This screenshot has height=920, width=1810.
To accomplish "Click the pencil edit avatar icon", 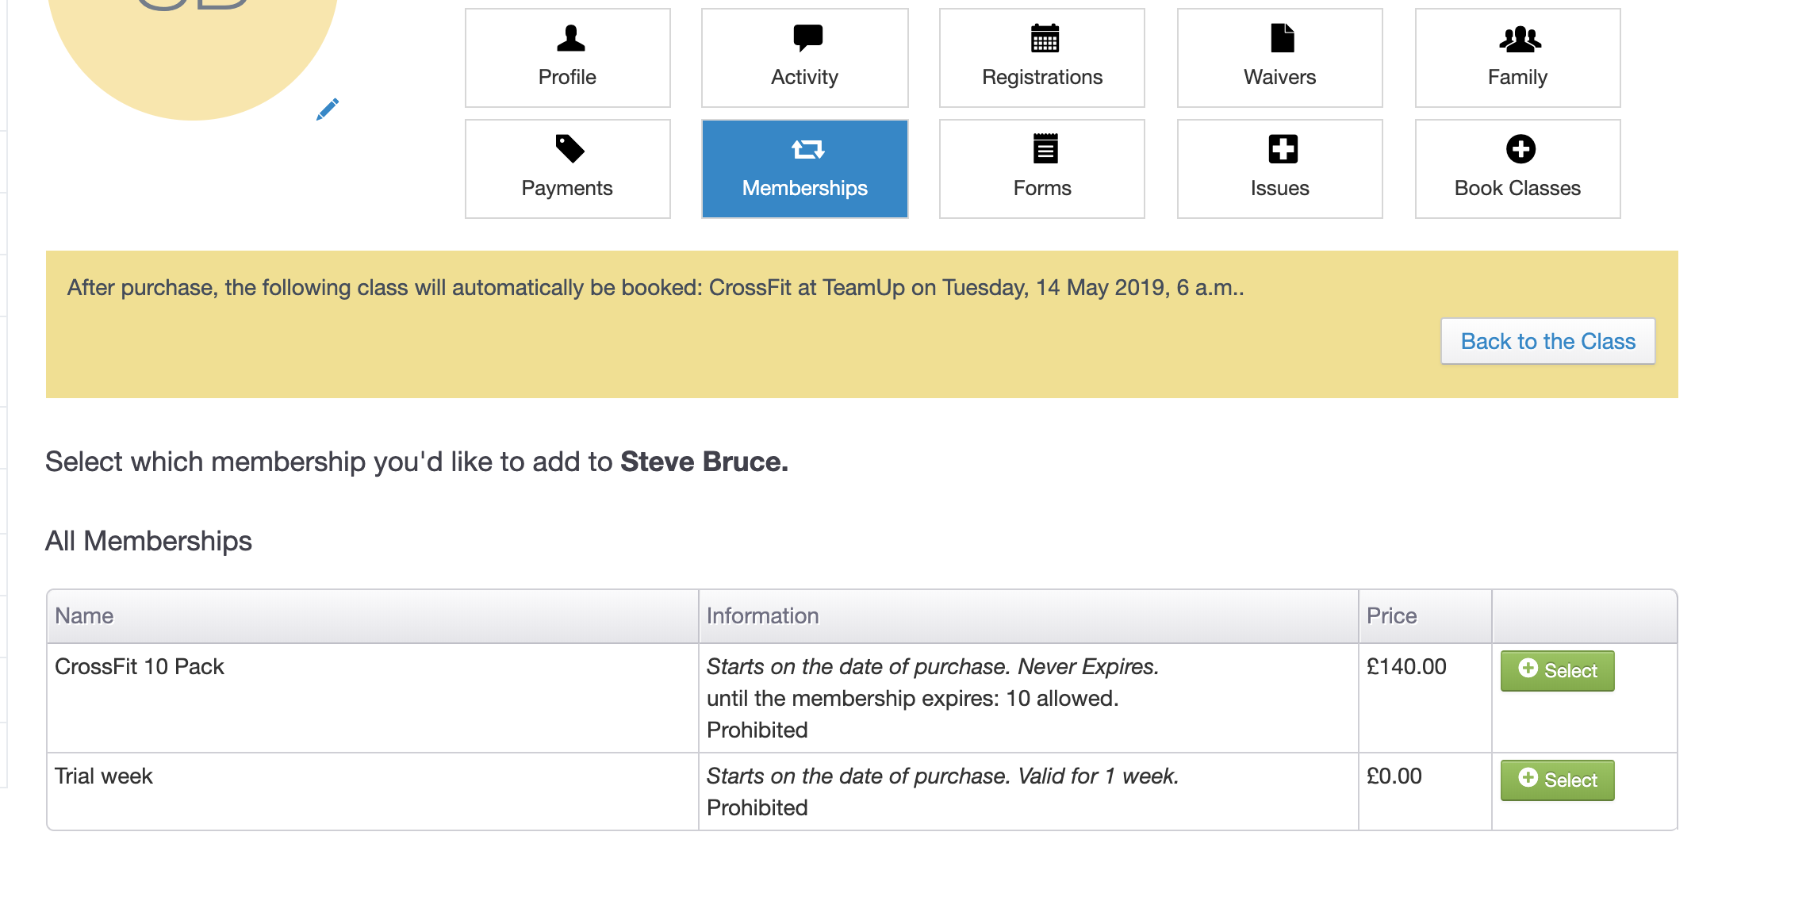I will [x=327, y=109].
